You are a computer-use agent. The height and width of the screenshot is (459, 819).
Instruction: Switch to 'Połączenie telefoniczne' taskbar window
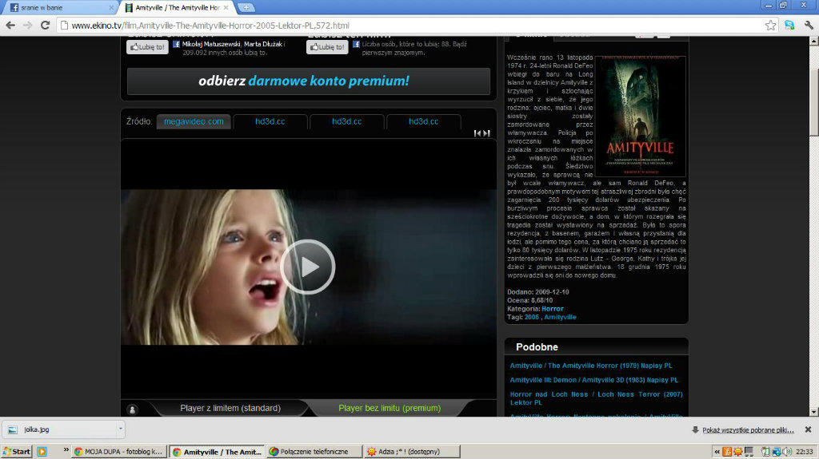click(314, 452)
